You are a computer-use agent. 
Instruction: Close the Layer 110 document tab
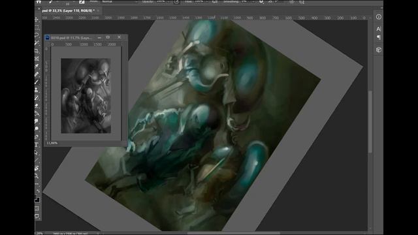pos(98,10)
